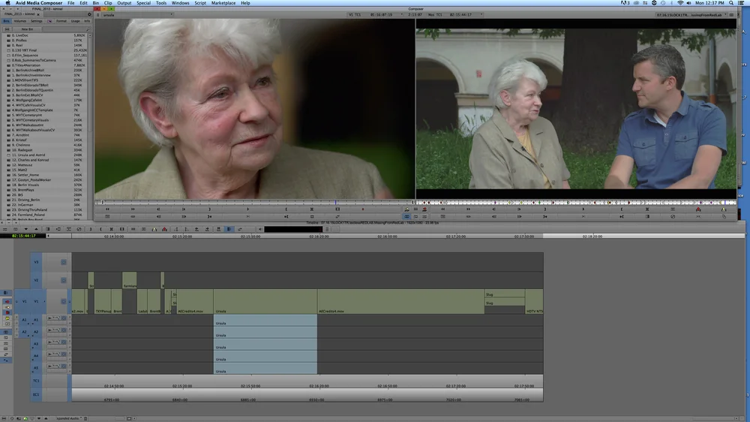Click red segment overwrite arrow in Smart Tool
The image size is (750, 422).
(7, 301)
